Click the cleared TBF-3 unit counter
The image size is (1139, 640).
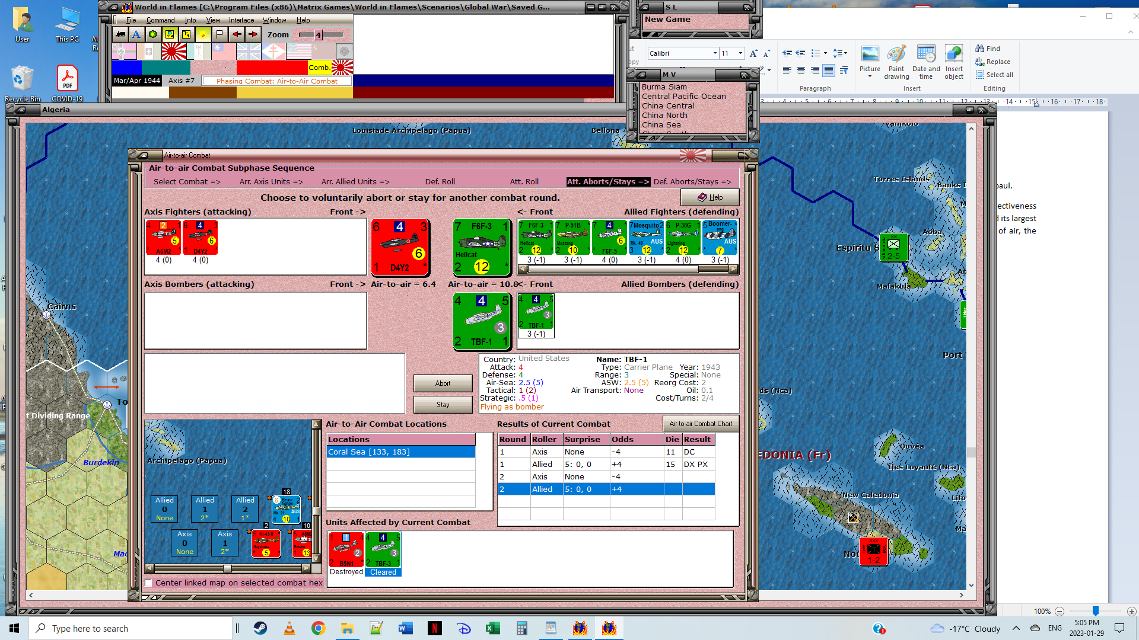pyautogui.click(x=383, y=550)
